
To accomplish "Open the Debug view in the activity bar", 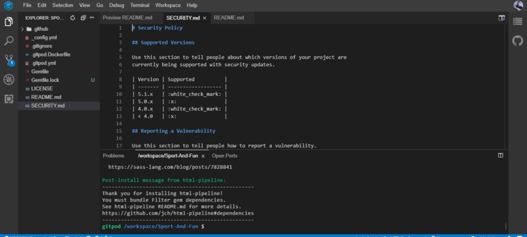I will tap(8, 80).
